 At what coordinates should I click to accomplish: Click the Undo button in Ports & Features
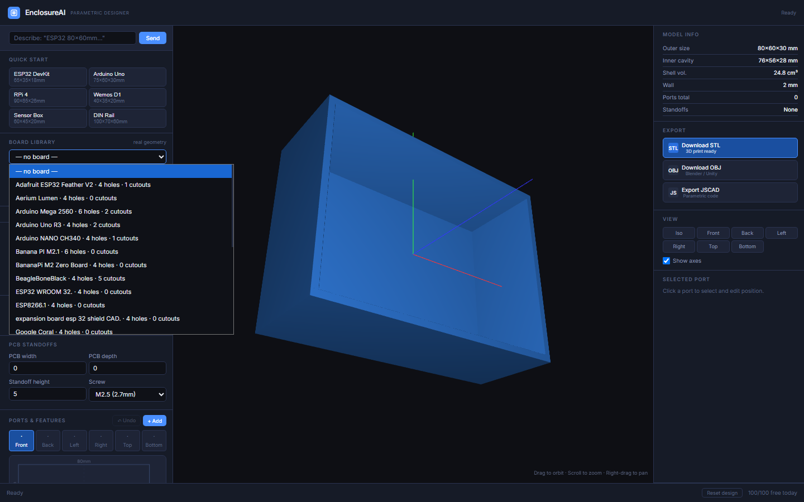[127, 421]
